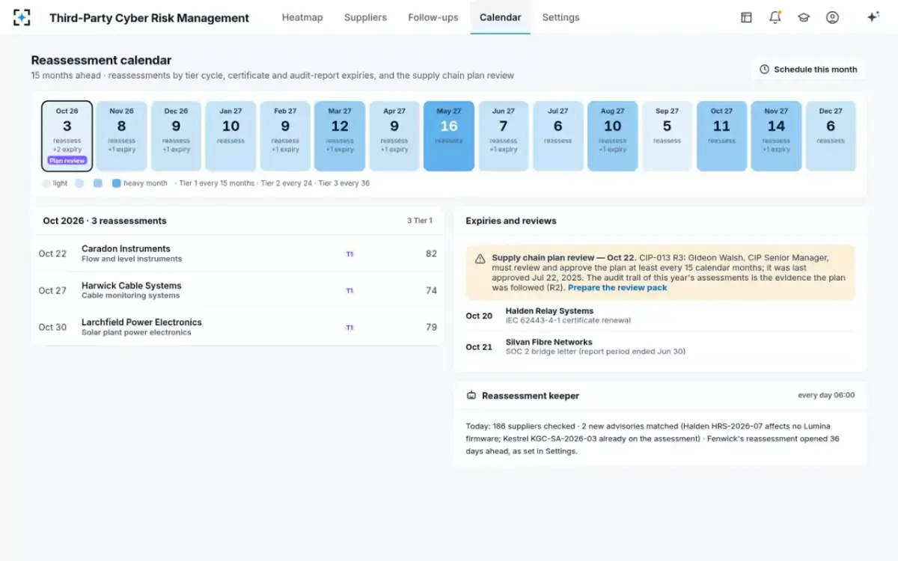Select the Calendar tab

click(x=500, y=17)
